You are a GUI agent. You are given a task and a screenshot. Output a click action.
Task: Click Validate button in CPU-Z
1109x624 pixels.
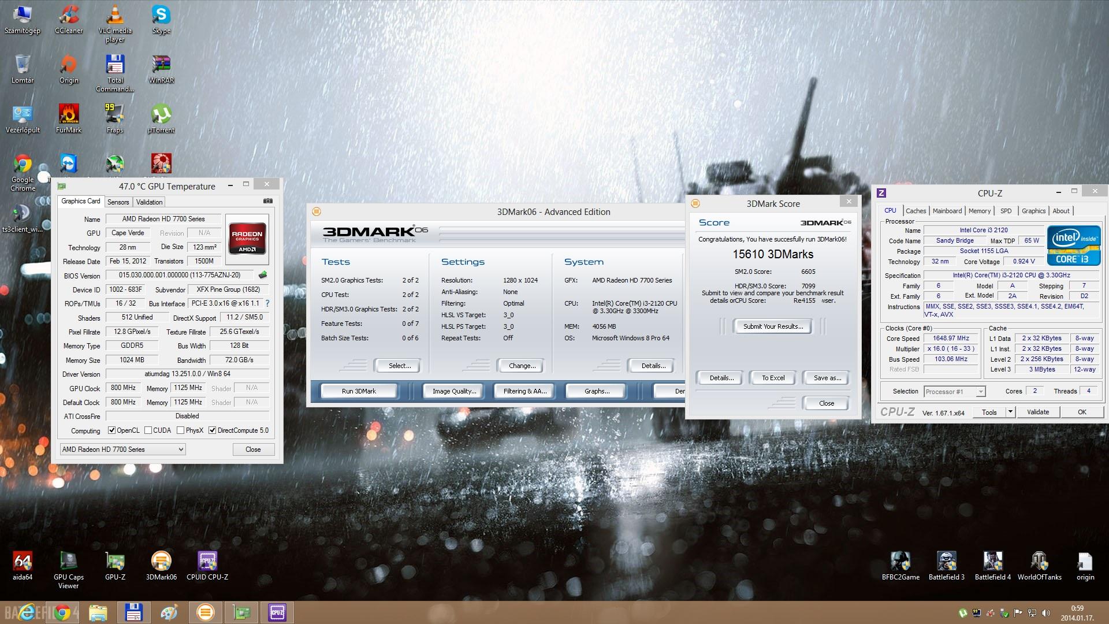(x=1037, y=412)
